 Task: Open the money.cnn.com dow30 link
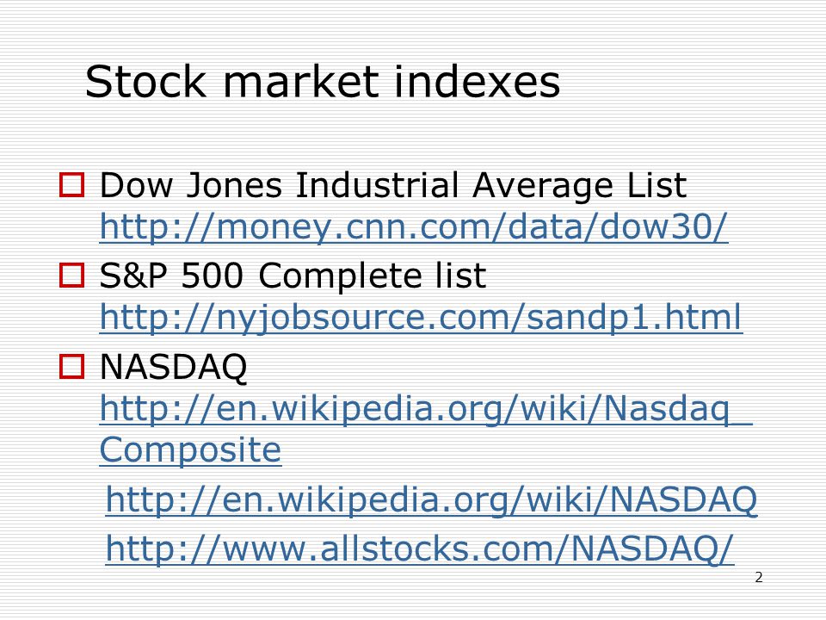[414, 226]
